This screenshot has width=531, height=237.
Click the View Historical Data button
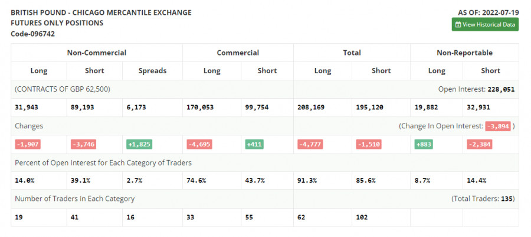click(485, 24)
